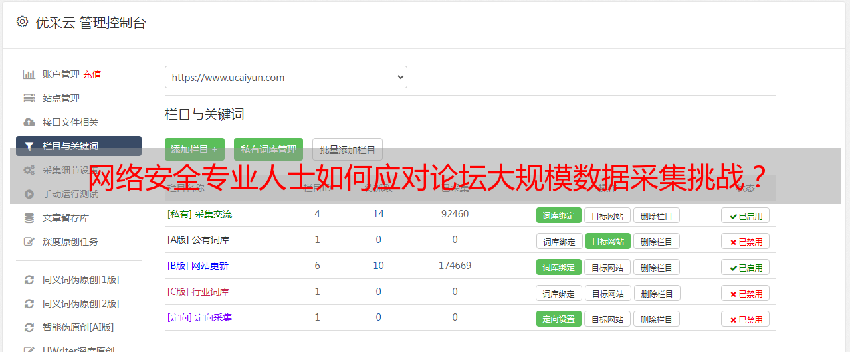850x352 pixels.
Task: Click the 栏目与关键词 page heading
Action: [205, 114]
